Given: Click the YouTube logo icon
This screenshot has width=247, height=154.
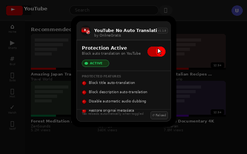Looking at the screenshot, I should 15,10.
